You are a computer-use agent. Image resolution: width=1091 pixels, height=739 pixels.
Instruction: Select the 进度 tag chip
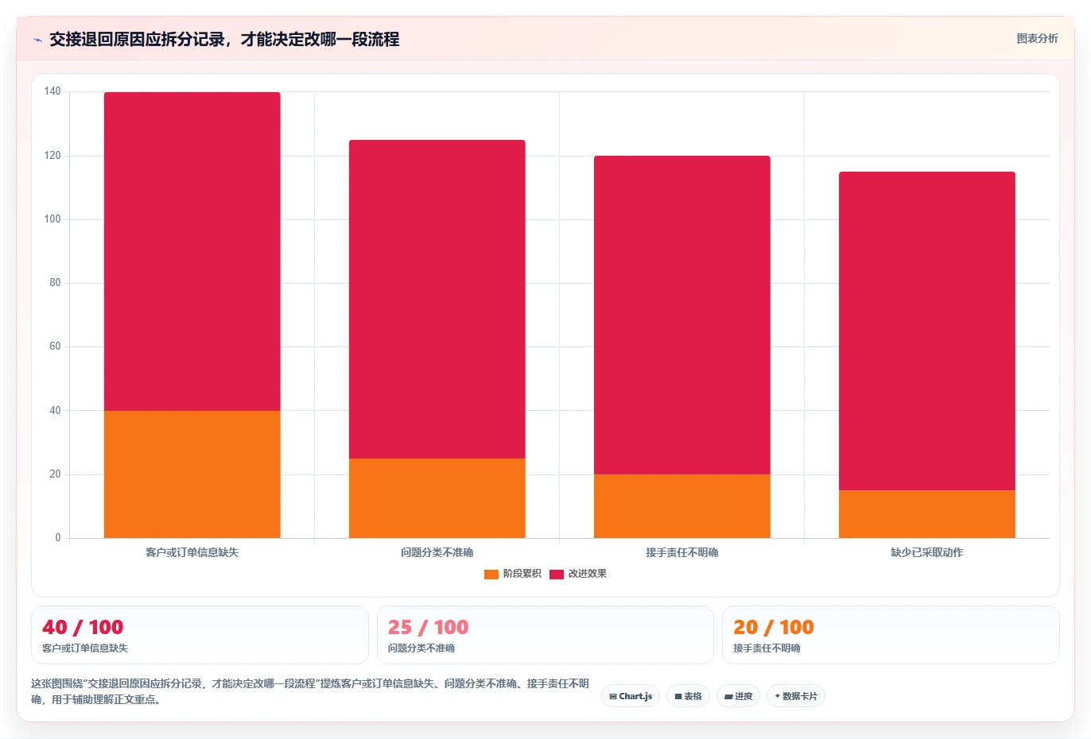tap(739, 696)
